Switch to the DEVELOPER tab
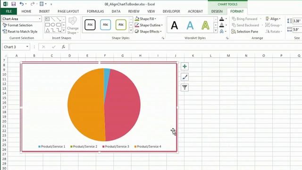 pyautogui.click(x=171, y=11)
